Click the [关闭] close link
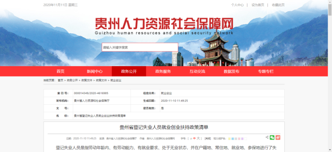Image resolution: width=332 pixels, height=152 pixels. 207,138
